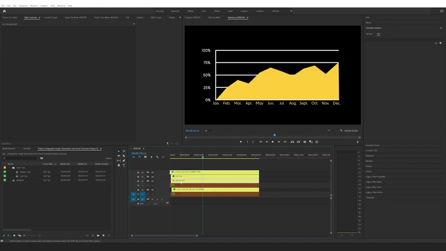Play the sequence in Program monitor
The width and height of the screenshot is (446, 251).
tap(272, 142)
